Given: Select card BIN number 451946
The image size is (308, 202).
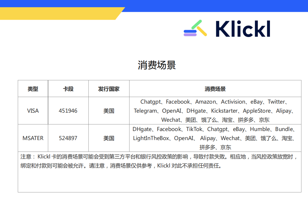Looking at the screenshot, I should pos(68,111).
